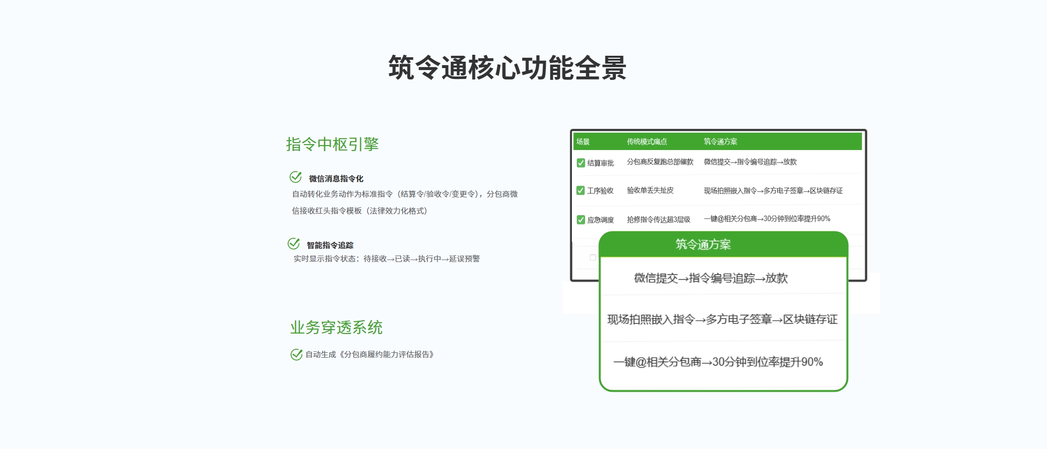Uncheck the 工序验收 row checkbox

pos(581,190)
